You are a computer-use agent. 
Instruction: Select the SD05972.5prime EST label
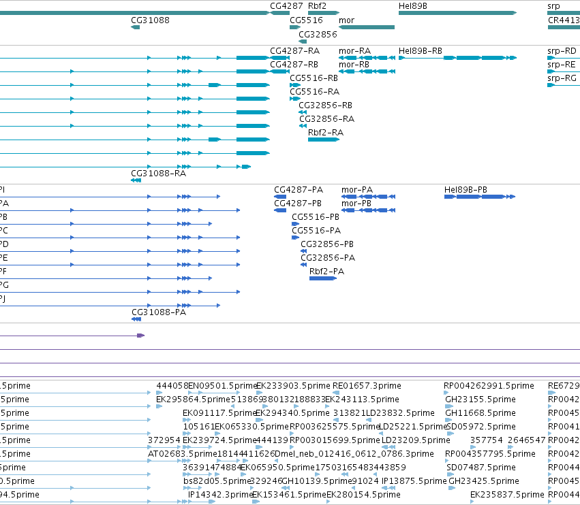[481, 426]
